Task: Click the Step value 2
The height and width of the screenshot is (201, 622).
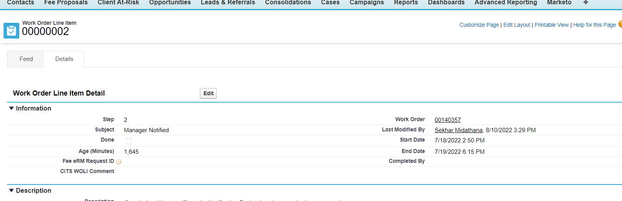Action: 126,120
